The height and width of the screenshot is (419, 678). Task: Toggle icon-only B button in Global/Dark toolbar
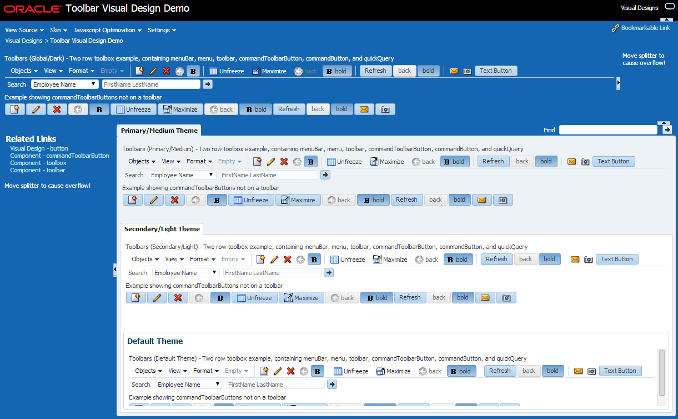pyautogui.click(x=193, y=71)
